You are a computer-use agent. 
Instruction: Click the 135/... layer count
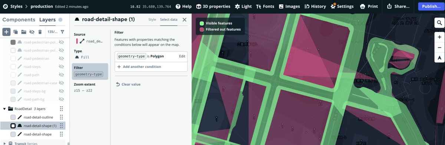tap(52, 32)
